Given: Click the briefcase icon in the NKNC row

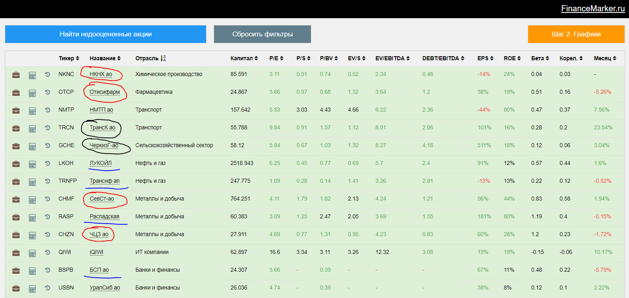Looking at the screenshot, I should 16,75.
